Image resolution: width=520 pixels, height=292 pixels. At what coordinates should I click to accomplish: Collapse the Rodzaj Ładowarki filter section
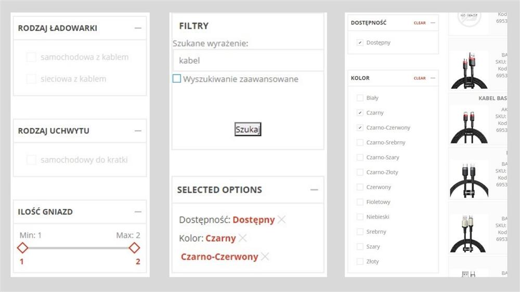tap(138, 28)
